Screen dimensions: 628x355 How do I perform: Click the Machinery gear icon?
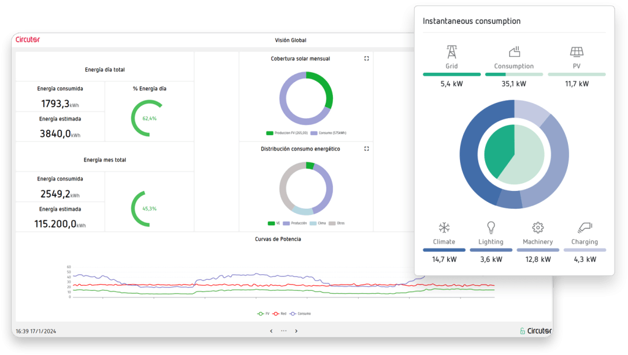(x=538, y=226)
